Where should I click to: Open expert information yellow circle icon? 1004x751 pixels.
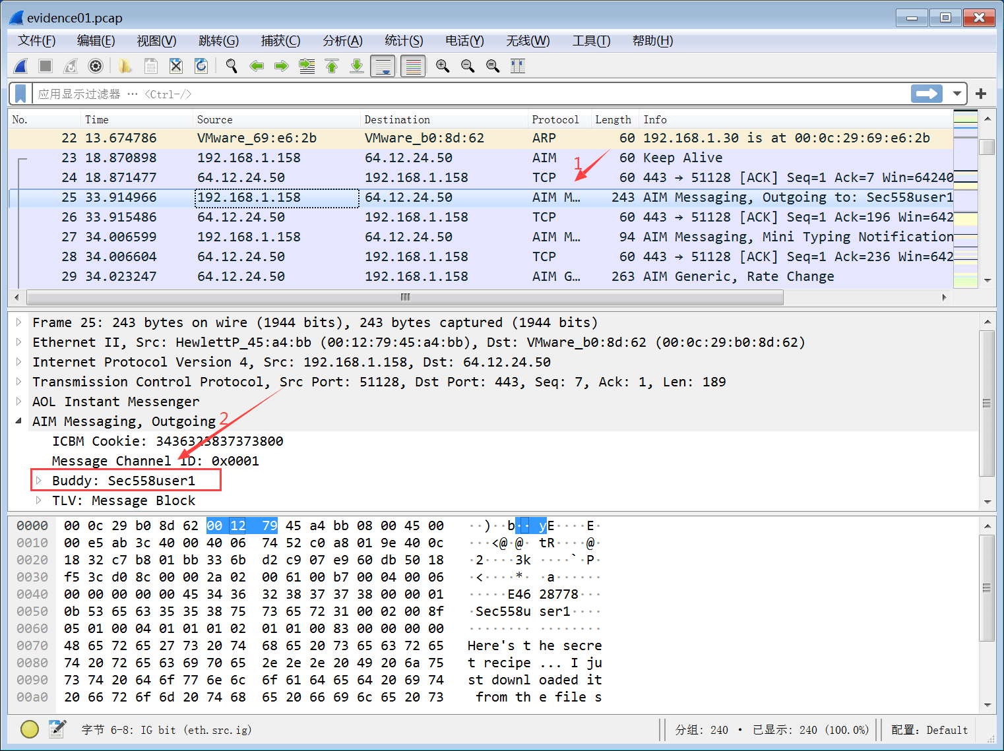click(30, 729)
